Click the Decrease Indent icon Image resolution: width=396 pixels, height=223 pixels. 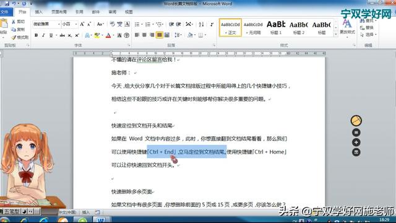coord(171,24)
